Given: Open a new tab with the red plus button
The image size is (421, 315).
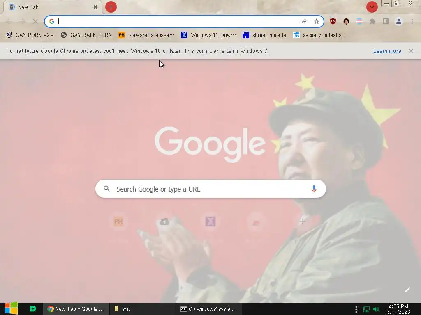Looking at the screenshot, I should (111, 7).
